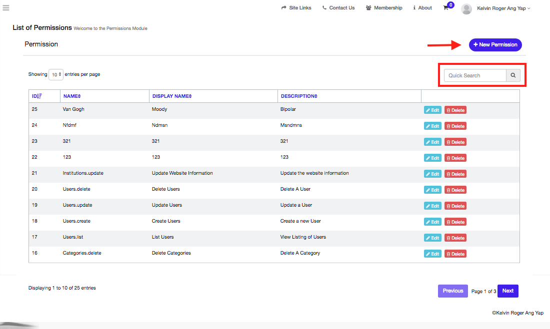The height and width of the screenshot is (329, 550).
Task: Click the quick search magnifier button
Action: point(513,75)
